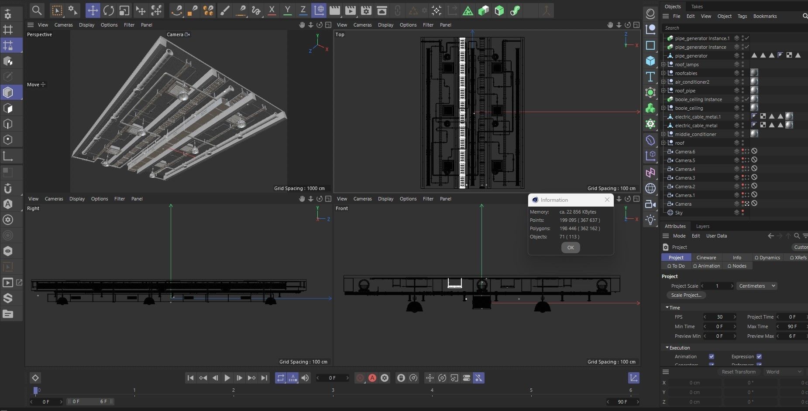Open the Cineware tab in Attributes
This screenshot has width=808, height=411.
click(706, 258)
